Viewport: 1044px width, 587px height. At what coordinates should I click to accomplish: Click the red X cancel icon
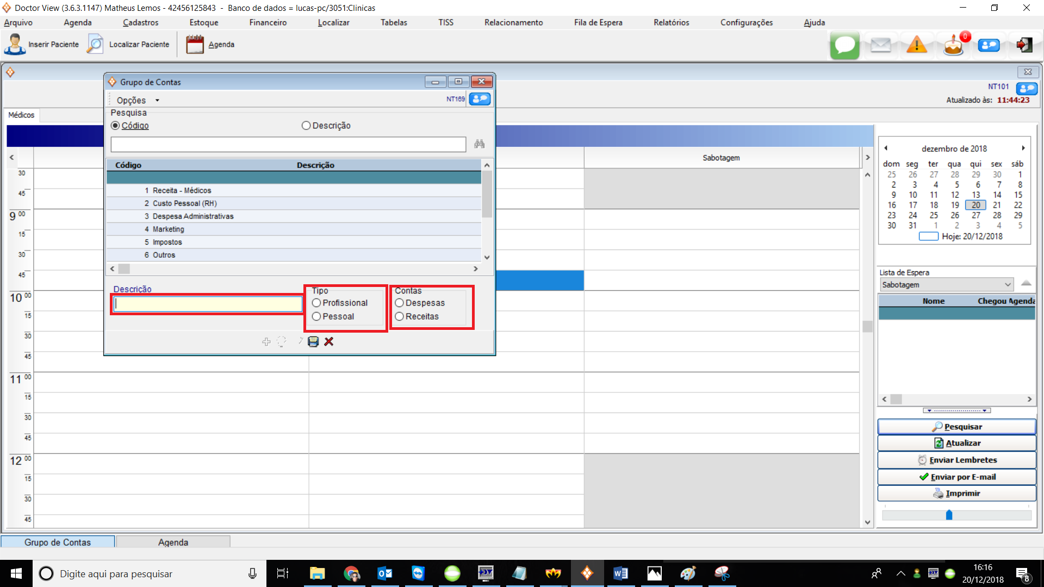[x=329, y=341]
